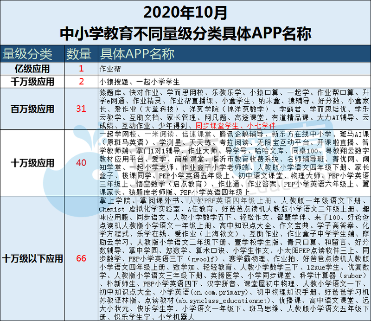The width and height of the screenshot is (371, 321).
Task: Select the "千万级应用" row label
Action: tap(32, 82)
